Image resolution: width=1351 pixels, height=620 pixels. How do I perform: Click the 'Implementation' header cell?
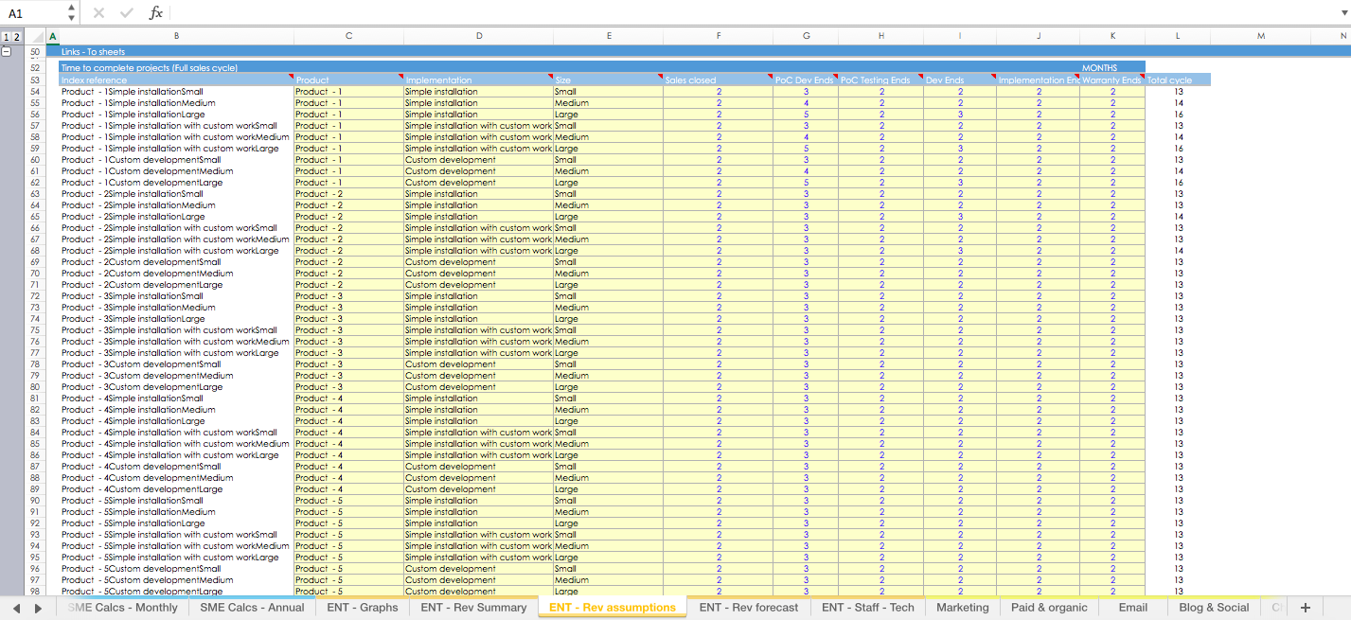[x=478, y=80]
